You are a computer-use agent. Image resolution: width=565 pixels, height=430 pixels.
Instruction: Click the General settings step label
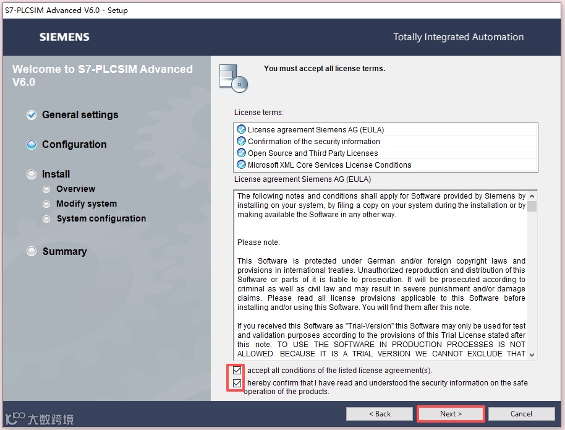80,114
